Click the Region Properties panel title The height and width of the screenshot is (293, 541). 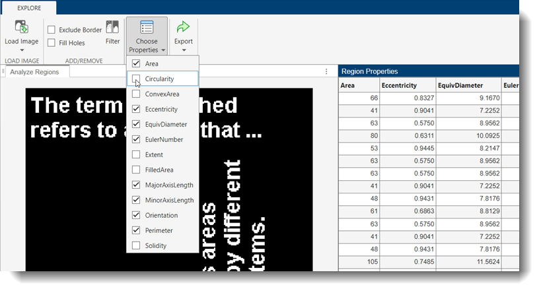click(369, 71)
